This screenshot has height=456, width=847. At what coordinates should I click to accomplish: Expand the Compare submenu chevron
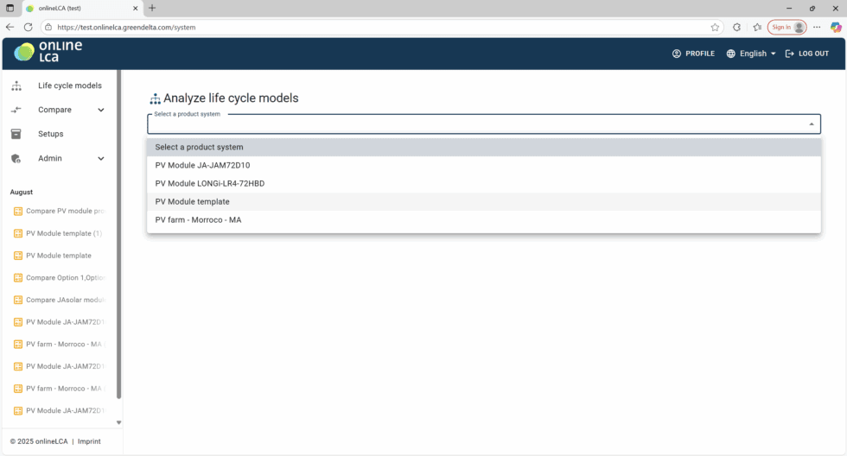tap(101, 110)
